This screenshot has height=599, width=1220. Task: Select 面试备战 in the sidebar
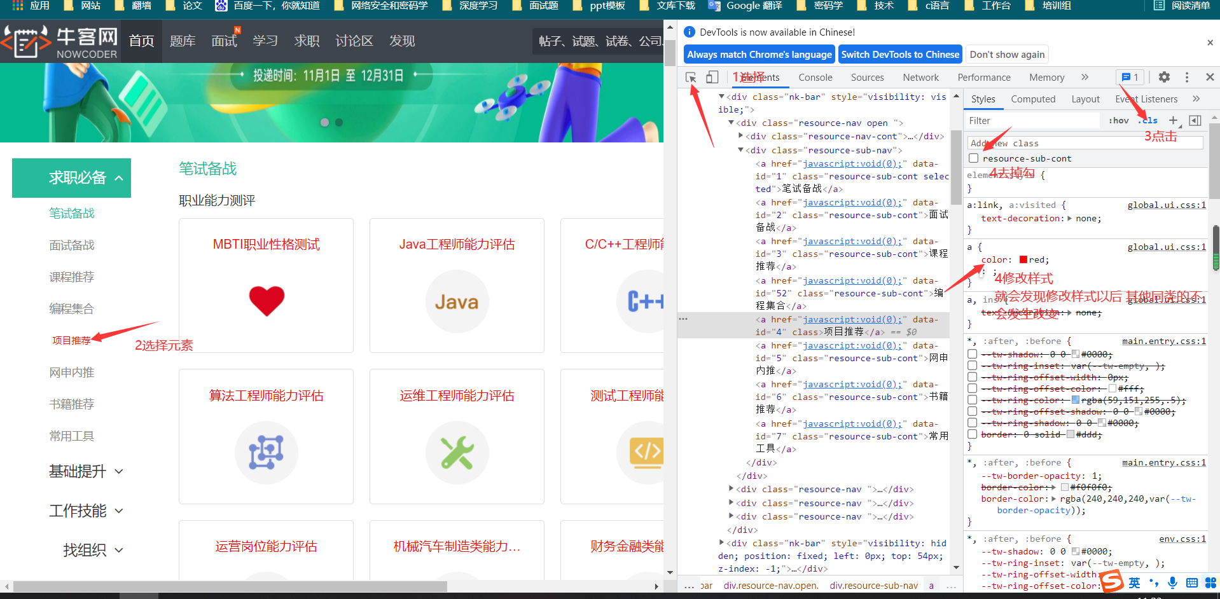(x=72, y=245)
